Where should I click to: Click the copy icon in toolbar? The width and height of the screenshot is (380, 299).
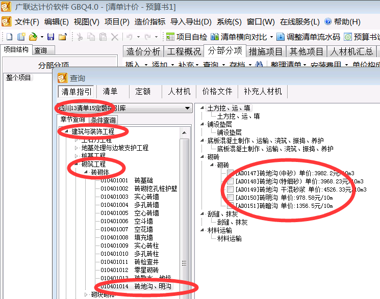click(91, 37)
